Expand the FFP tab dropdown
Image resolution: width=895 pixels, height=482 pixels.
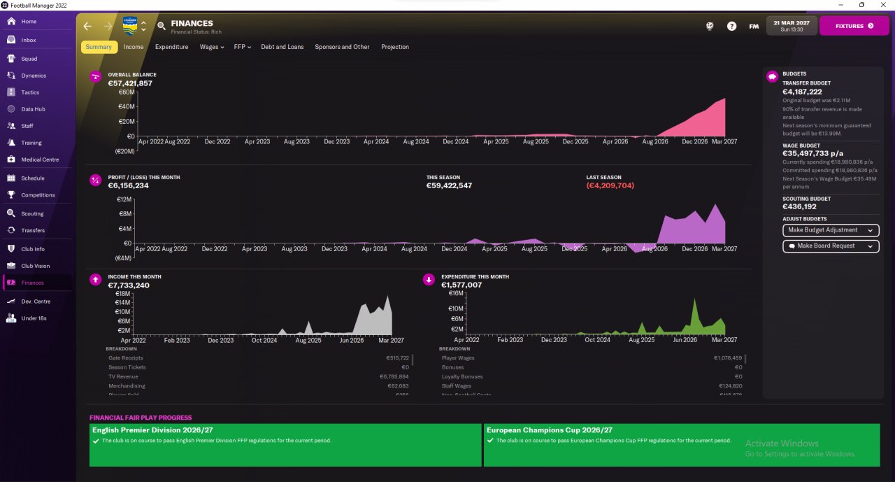243,47
